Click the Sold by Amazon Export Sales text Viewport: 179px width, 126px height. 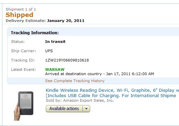click(x=80, y=100)
